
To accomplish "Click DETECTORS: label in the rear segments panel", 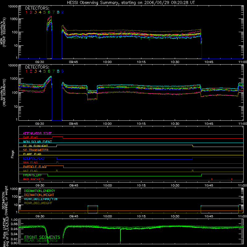I will (37, 67).
